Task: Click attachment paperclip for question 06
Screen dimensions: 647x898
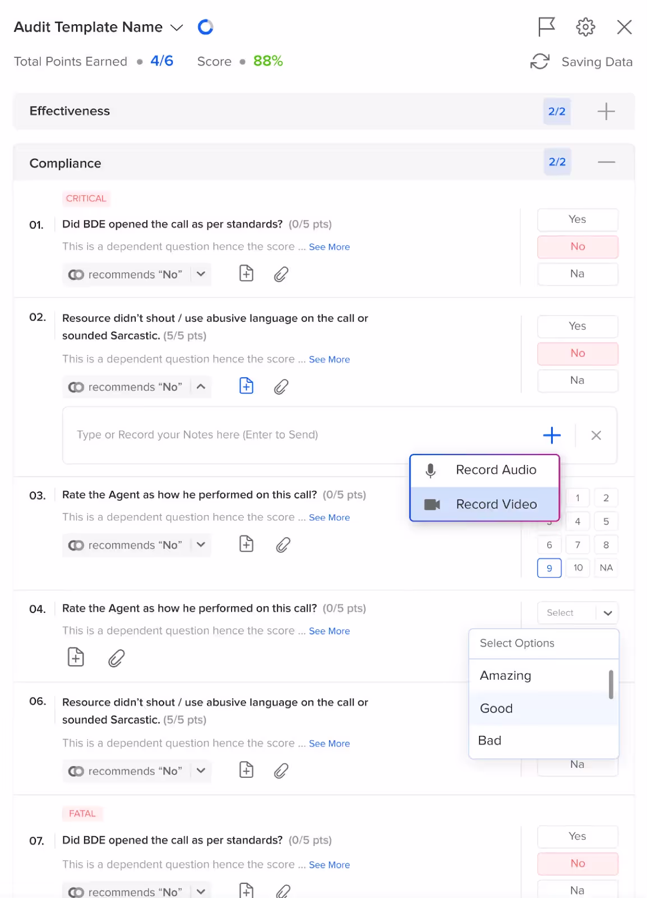Action: pyautogui.click(x=281, y=771)
